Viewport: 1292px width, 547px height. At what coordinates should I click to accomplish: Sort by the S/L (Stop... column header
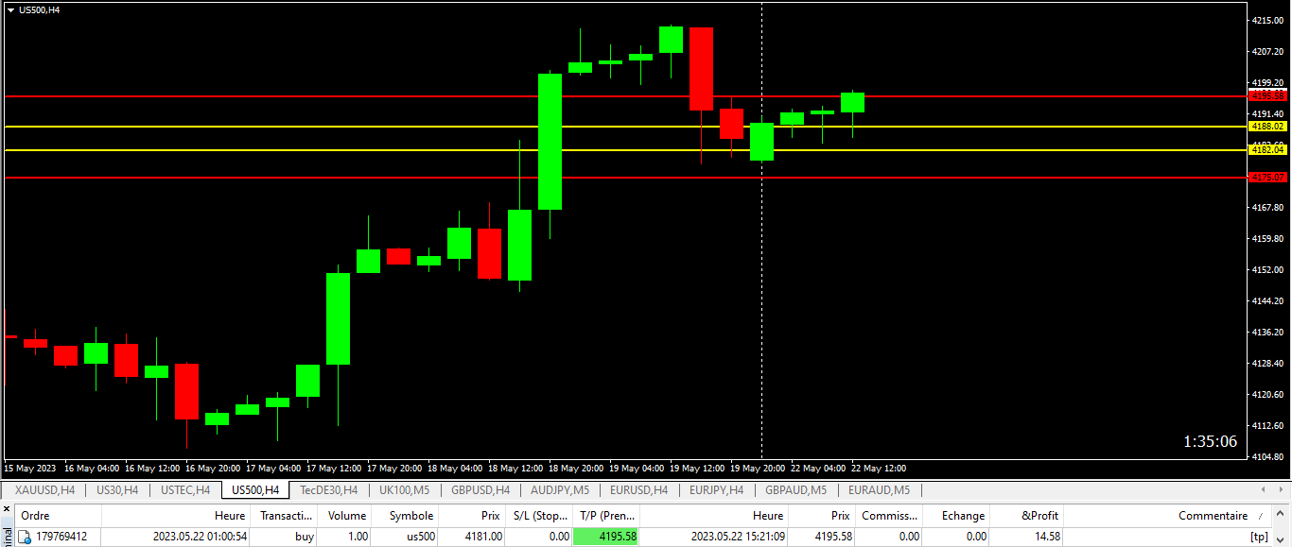pos(538,516)
